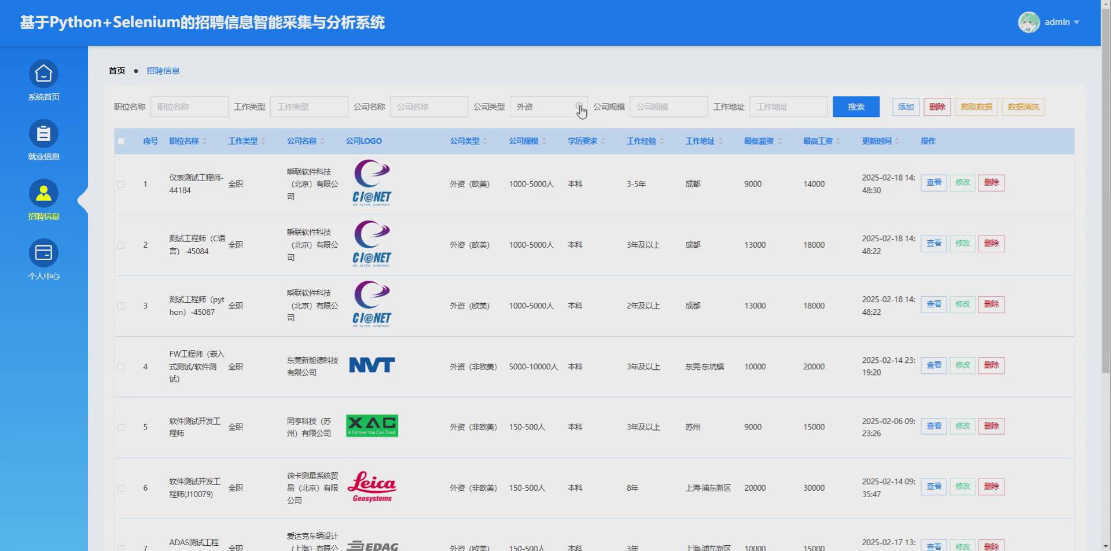Click the blue 搜索 button
The height and width of the screenshot is (551, 1111).
[x=856, y=106]
